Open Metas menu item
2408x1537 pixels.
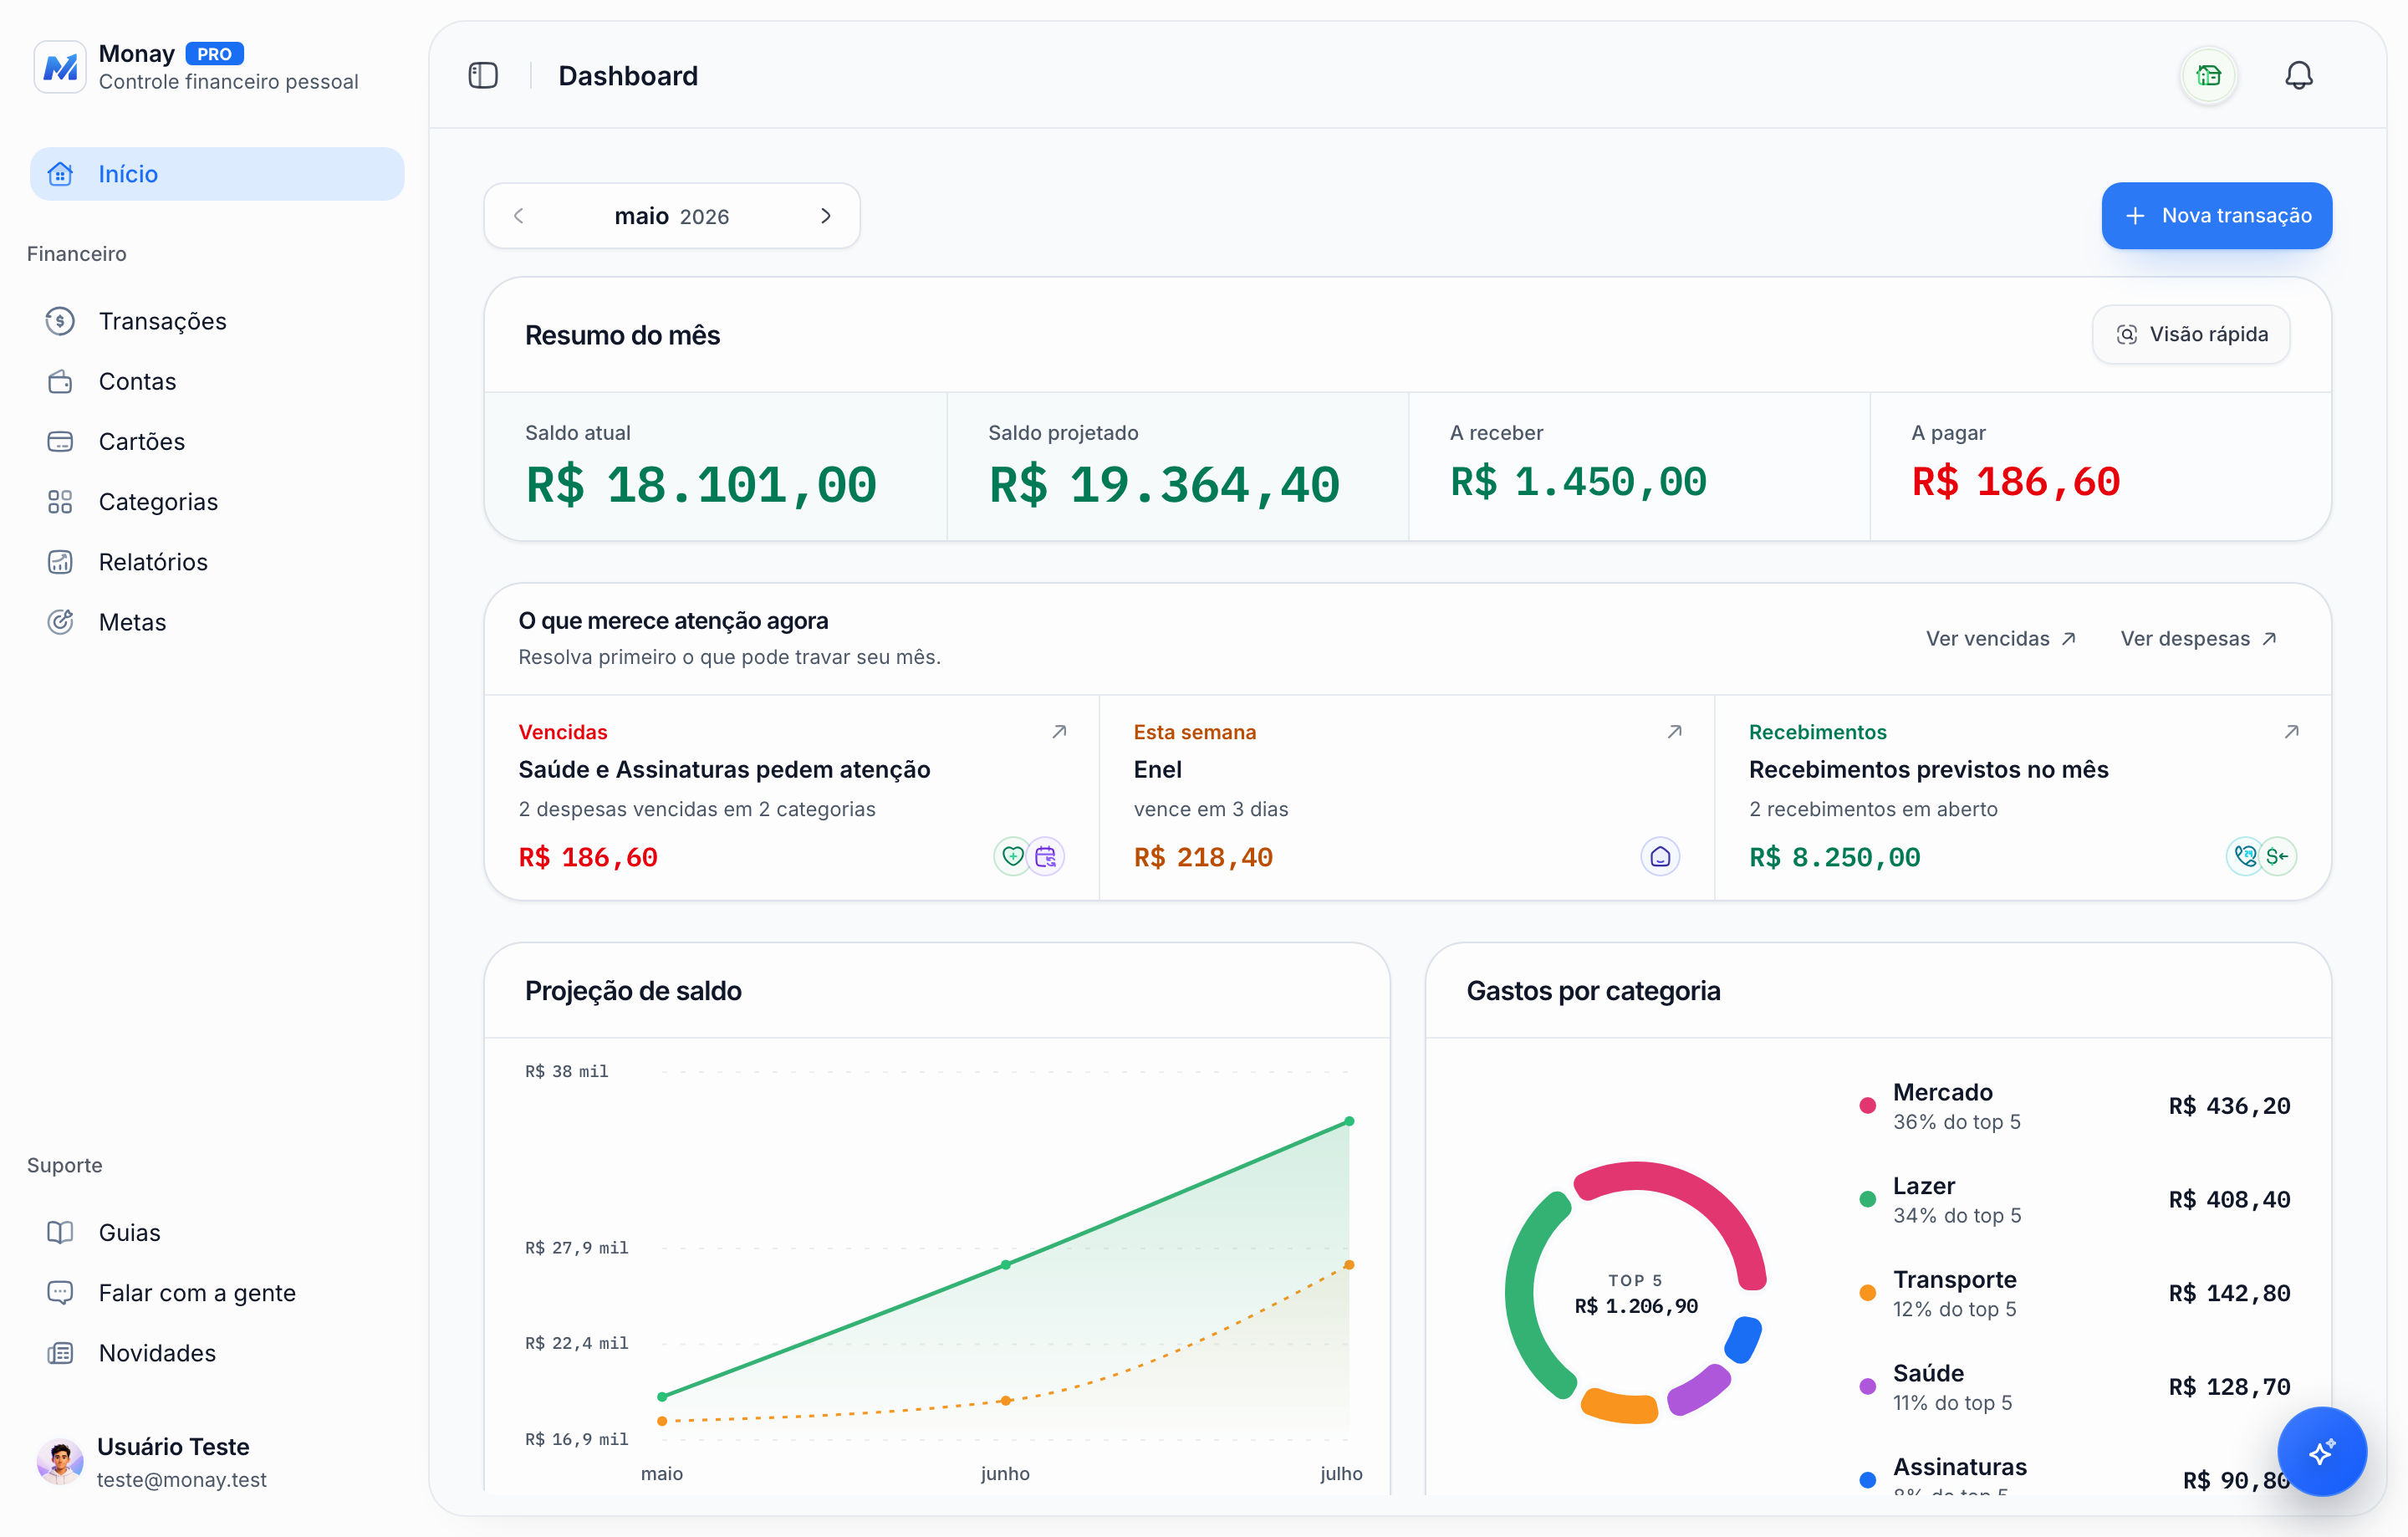[217, 621]
